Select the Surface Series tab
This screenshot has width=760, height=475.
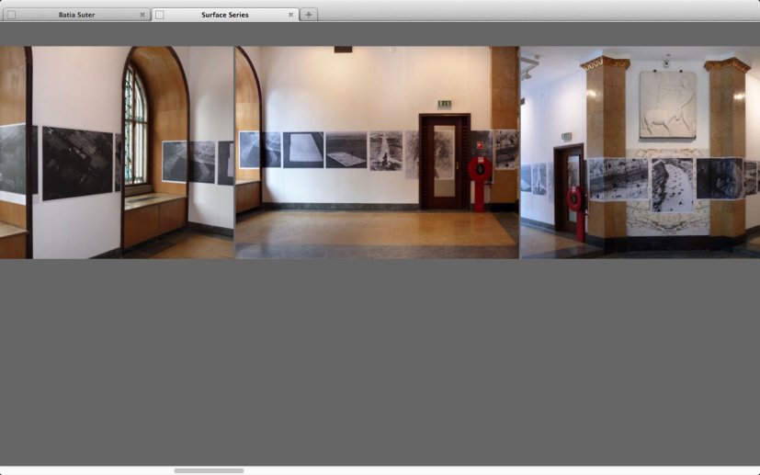coord(224,15)
